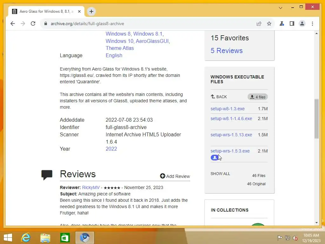The height and width of the screenshot is (244, 325).
Task: Click the Chromium taskbar icon
Action: pos(84,238)
